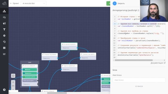Click the right arrow of code editor scrollbar
Image resolution: width=168 pixels, height=94 pixels.
click(x=164, y=60)
